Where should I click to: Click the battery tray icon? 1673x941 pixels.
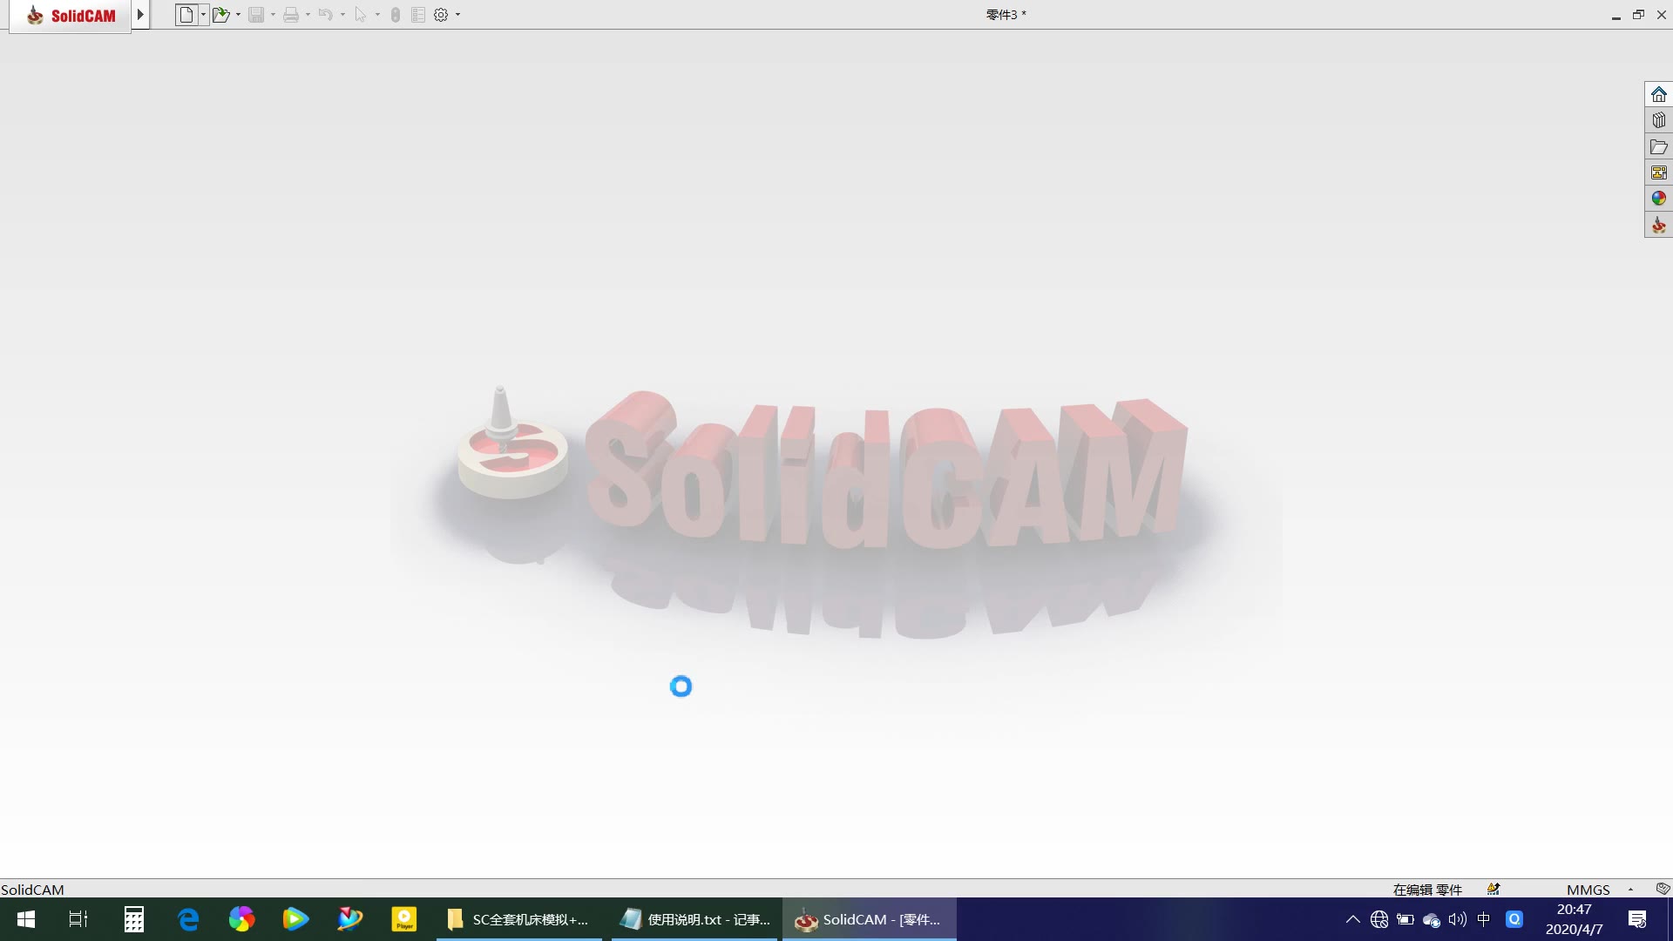(x=1405, y=919)
